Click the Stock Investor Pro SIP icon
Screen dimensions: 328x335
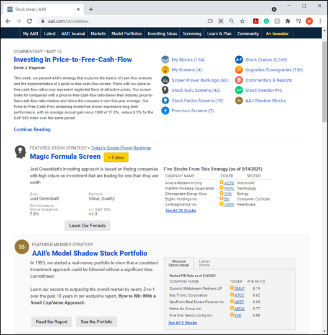coord(239,90)
